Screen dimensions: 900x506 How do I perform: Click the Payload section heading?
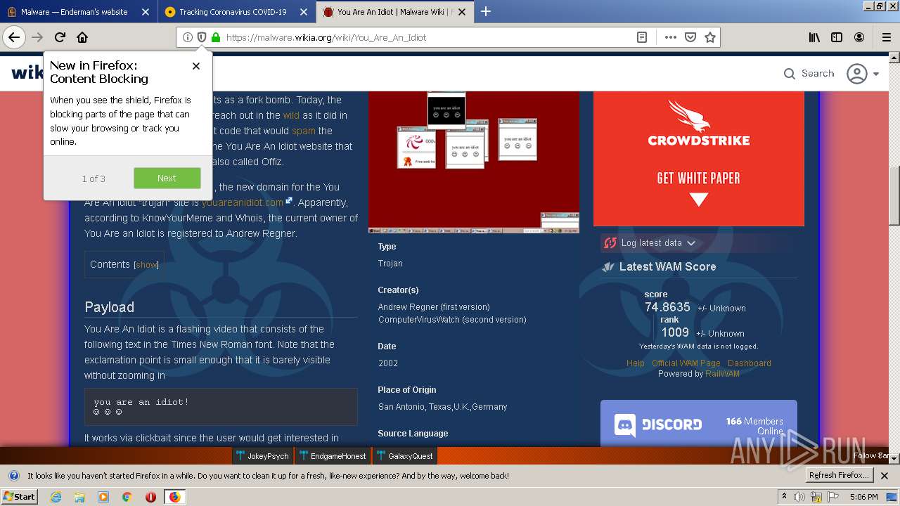[109, 307]
